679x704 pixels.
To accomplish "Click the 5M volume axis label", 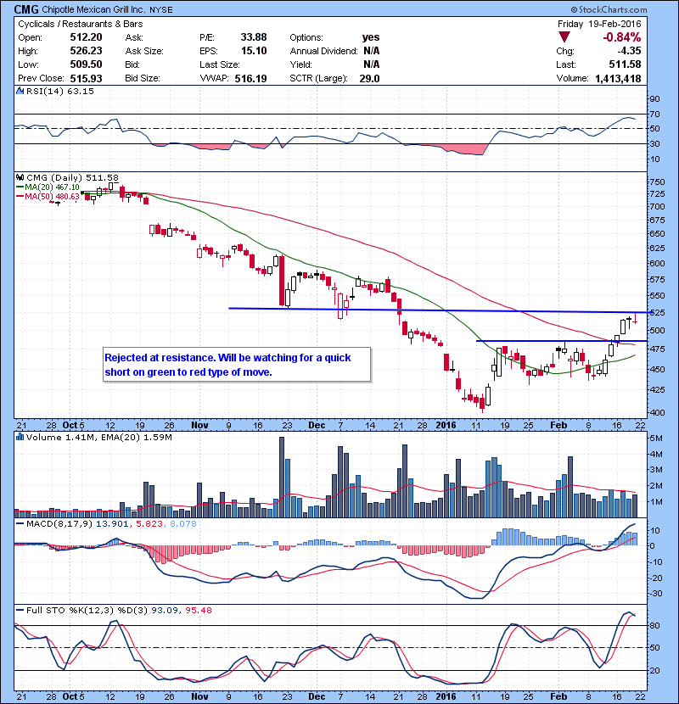I will (x=656, y=439).
